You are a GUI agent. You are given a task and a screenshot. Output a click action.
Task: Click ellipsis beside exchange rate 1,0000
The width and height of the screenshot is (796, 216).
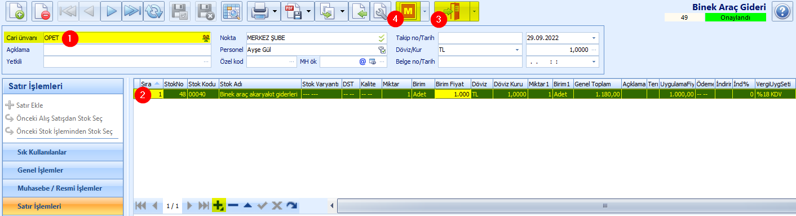click(x=594, y=50)
